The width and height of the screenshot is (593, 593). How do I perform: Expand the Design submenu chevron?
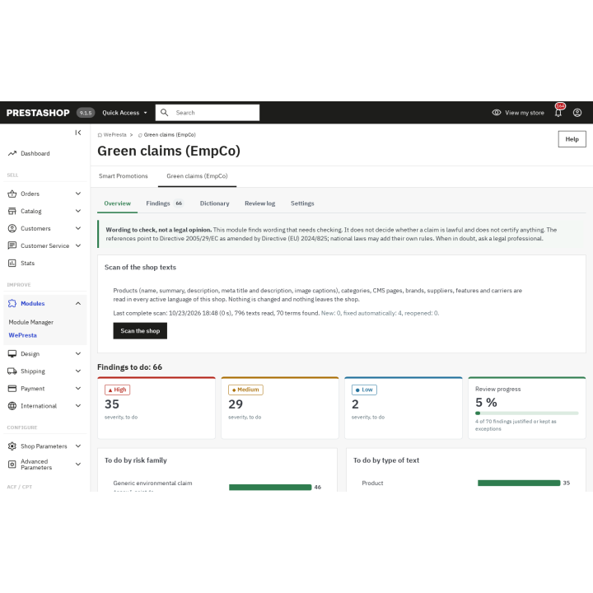click(78, 353)
